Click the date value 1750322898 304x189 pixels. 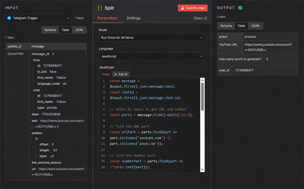(51, 114)
